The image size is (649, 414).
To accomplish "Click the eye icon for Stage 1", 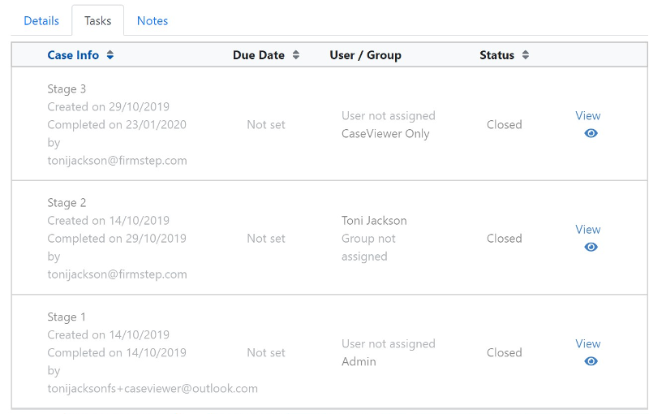I will point(591,361).
